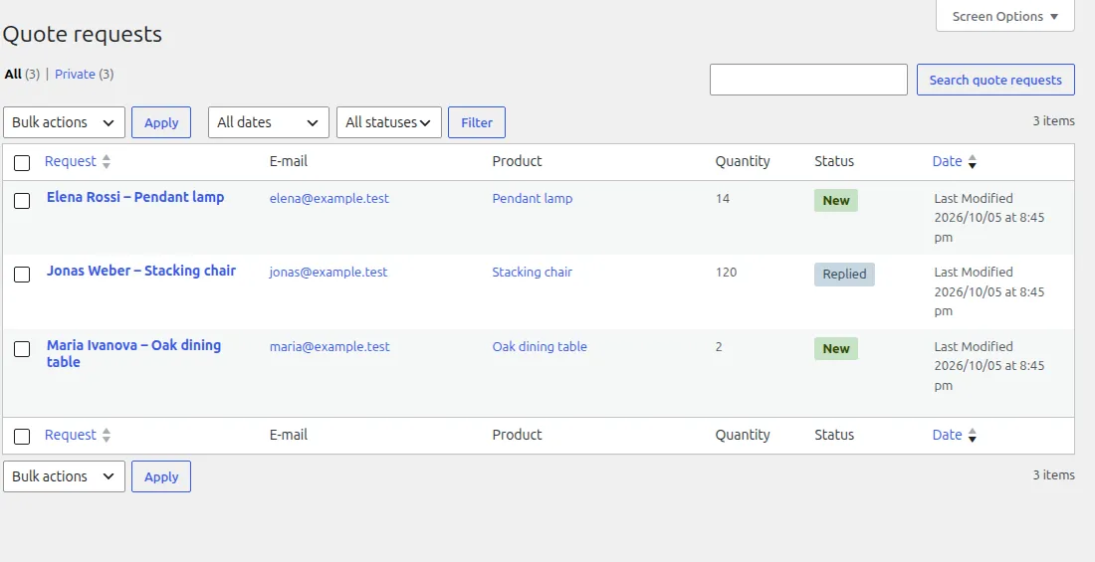Click footer Date column sort arrows
This screenshot has height=562, width=1095.
[973, 436]
